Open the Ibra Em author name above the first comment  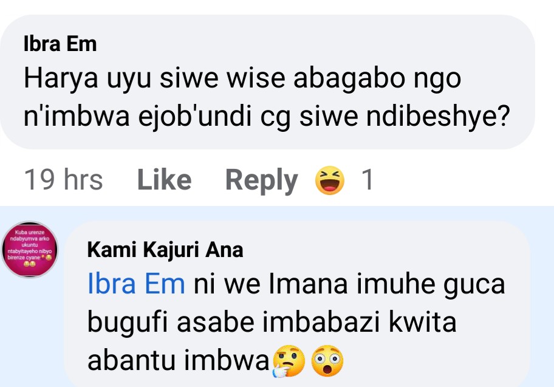pyautogui.click(x=60, y=44)
